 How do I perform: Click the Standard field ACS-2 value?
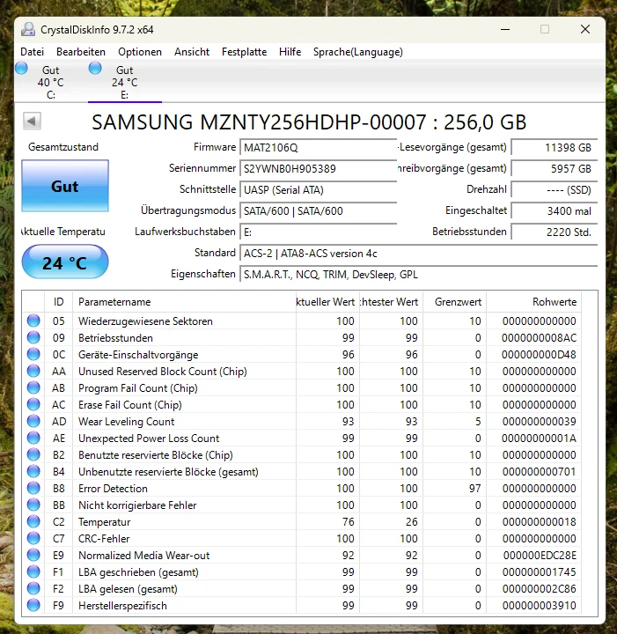(x=419, y=253)
